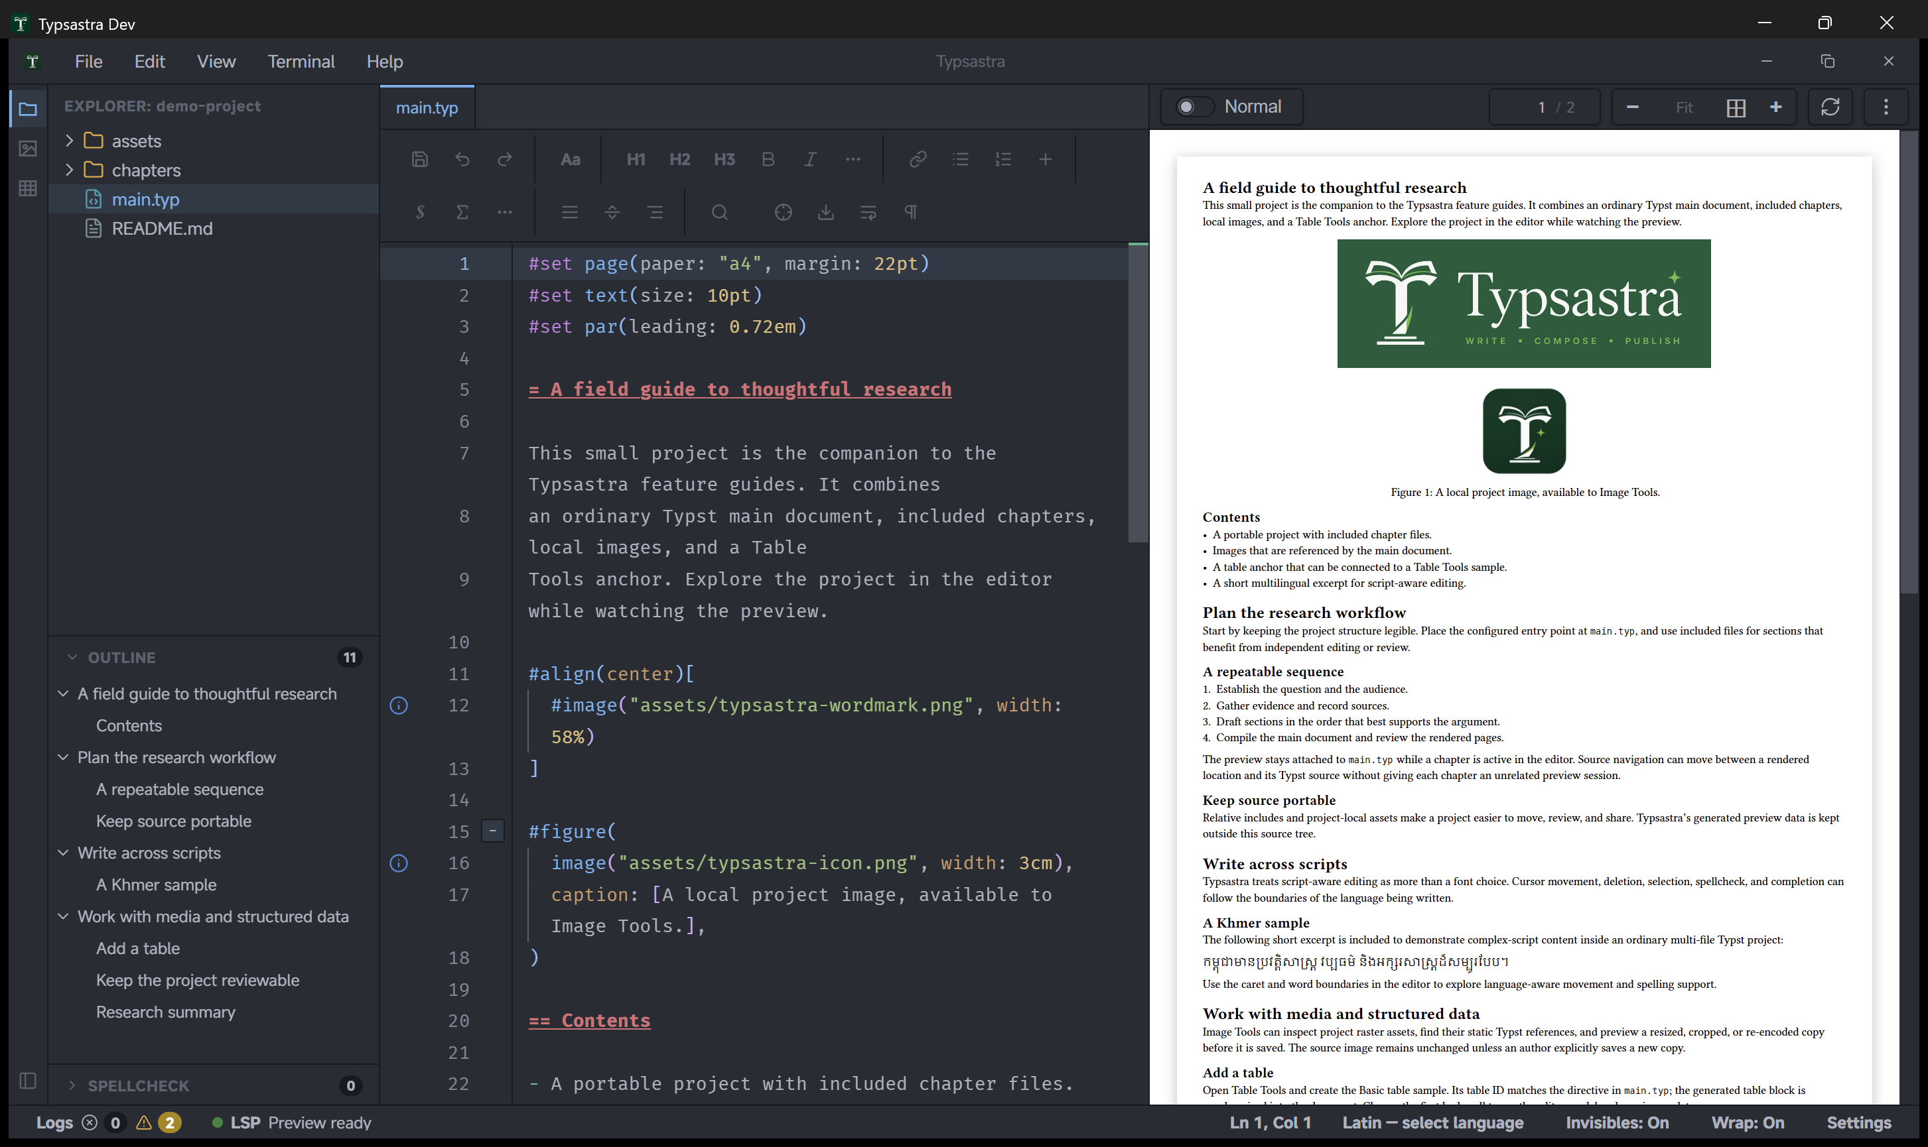Screen dimensions: 1928x1147
Task: Open more math options beside sigma
Action: tap(505, 211)
